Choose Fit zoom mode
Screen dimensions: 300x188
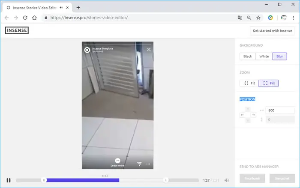(x=249, y=83)
